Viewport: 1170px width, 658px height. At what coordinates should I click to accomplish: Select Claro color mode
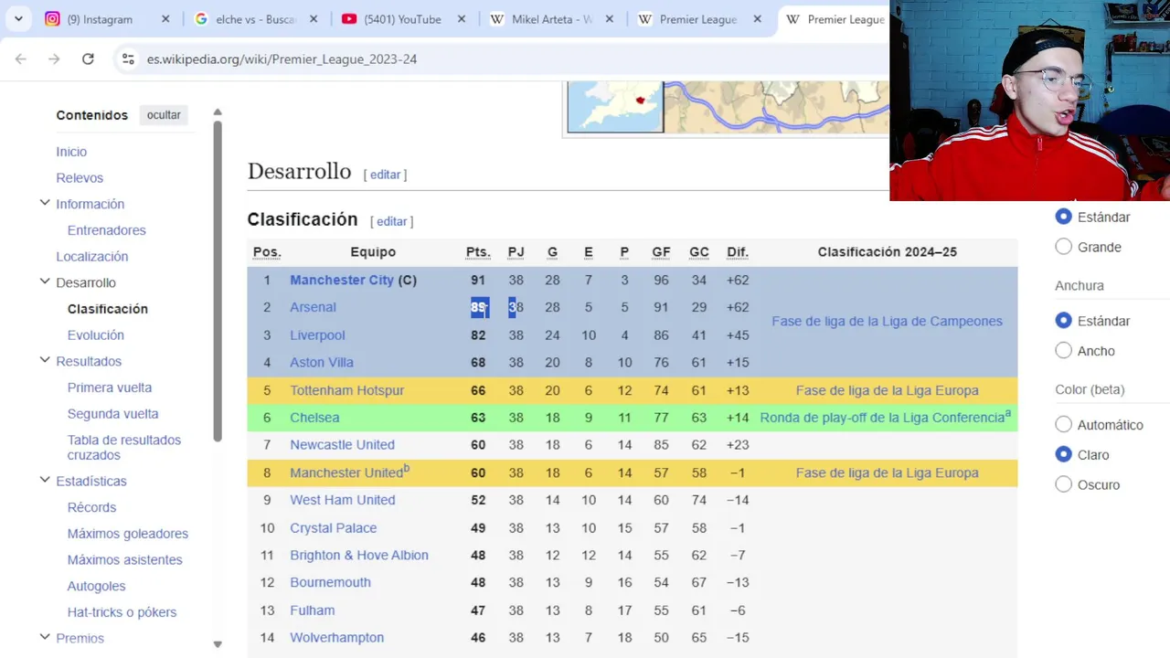[1063, 454]
